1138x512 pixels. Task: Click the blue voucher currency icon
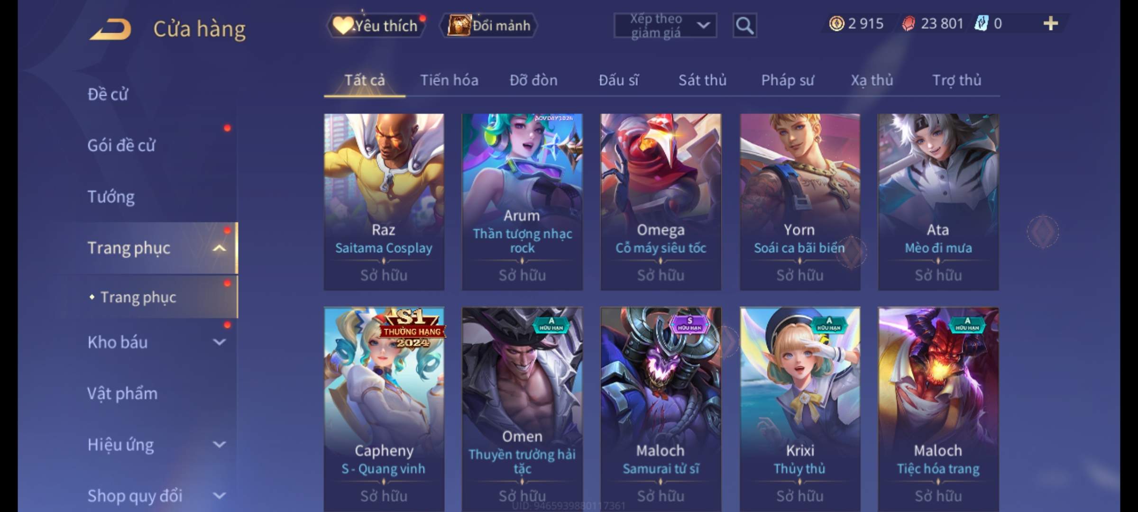(x=981, y=23)
